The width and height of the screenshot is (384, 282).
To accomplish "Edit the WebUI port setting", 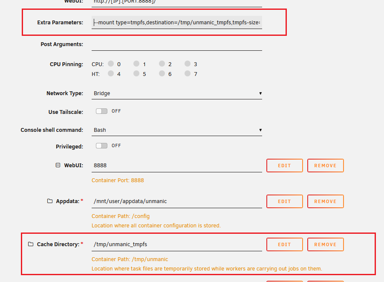I will coord(284,166).
